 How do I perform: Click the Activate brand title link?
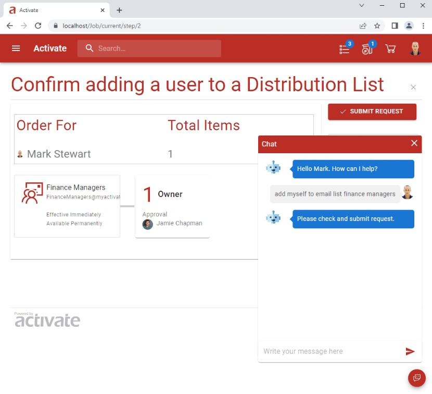[50, 48]
